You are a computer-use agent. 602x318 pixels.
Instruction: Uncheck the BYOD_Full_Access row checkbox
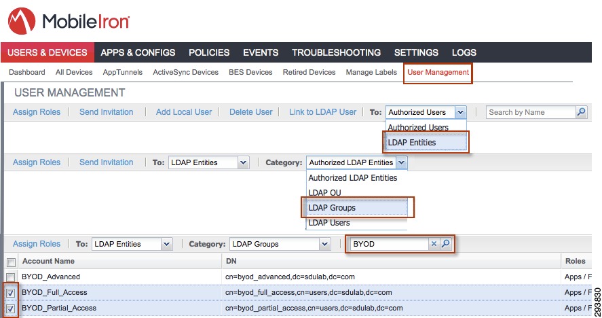[11, 293]
